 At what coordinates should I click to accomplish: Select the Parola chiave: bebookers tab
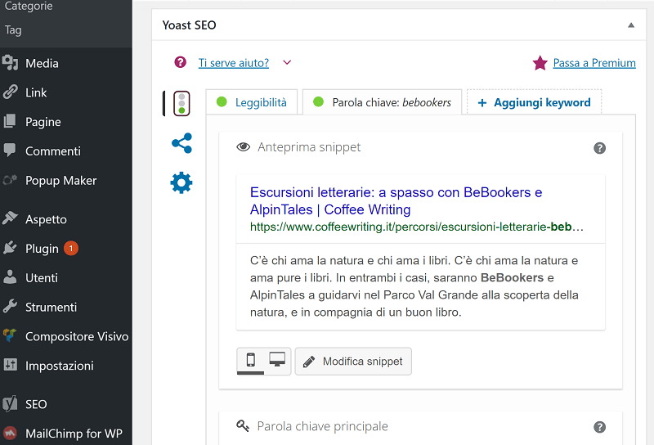(x=382, y=102)
